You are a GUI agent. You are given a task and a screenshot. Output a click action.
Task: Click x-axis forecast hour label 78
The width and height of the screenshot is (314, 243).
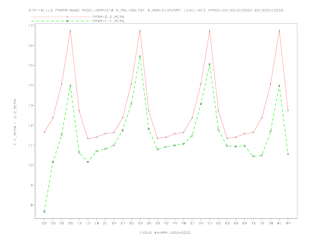[x=270, y=223]
